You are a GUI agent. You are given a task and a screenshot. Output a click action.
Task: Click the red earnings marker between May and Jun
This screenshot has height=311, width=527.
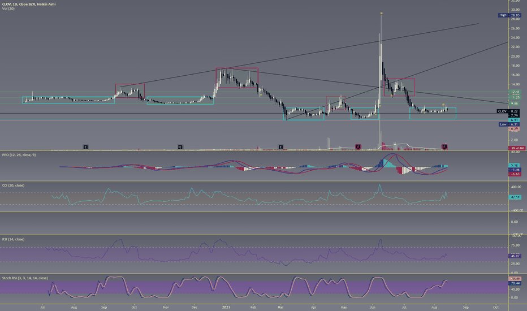pos(358,147)
